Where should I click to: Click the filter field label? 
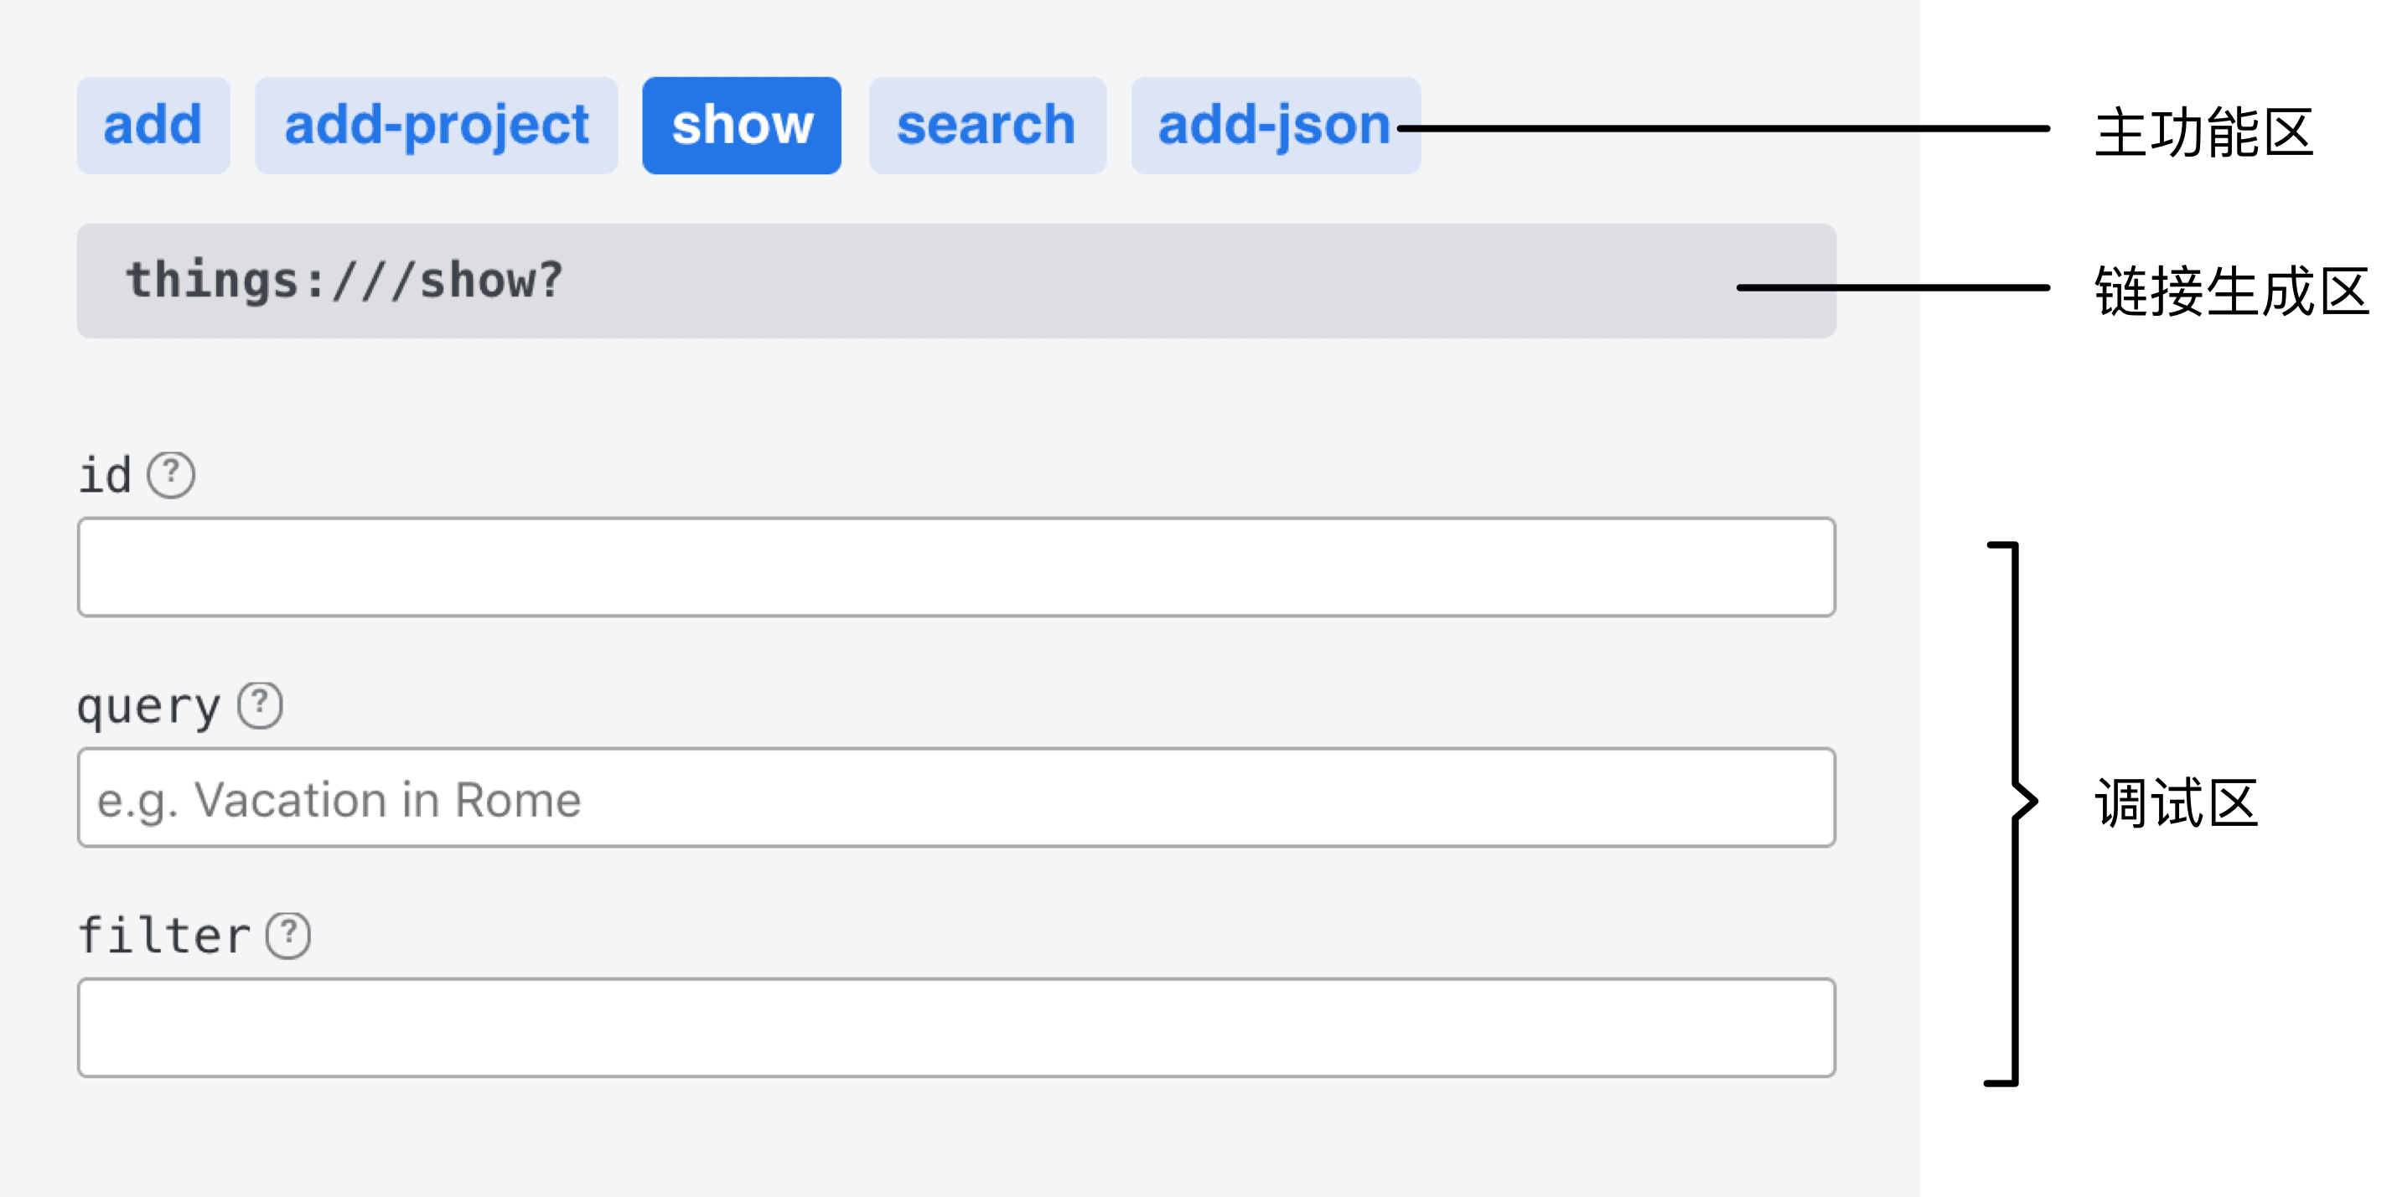164,936
